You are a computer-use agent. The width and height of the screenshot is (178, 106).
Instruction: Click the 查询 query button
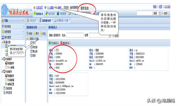coord(116,36)
